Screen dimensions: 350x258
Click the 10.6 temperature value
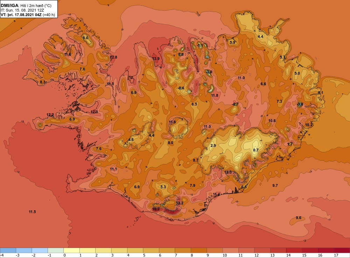click(x=272, y=121)
